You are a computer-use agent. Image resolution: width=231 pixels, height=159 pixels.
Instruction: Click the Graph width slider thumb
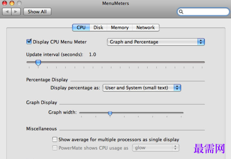(x=110, y=113)
